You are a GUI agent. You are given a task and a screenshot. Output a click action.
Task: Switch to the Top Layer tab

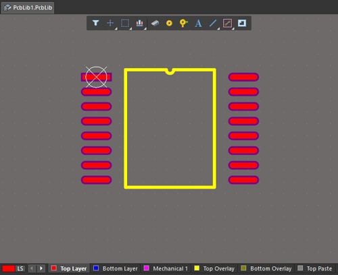click(69, 268)
